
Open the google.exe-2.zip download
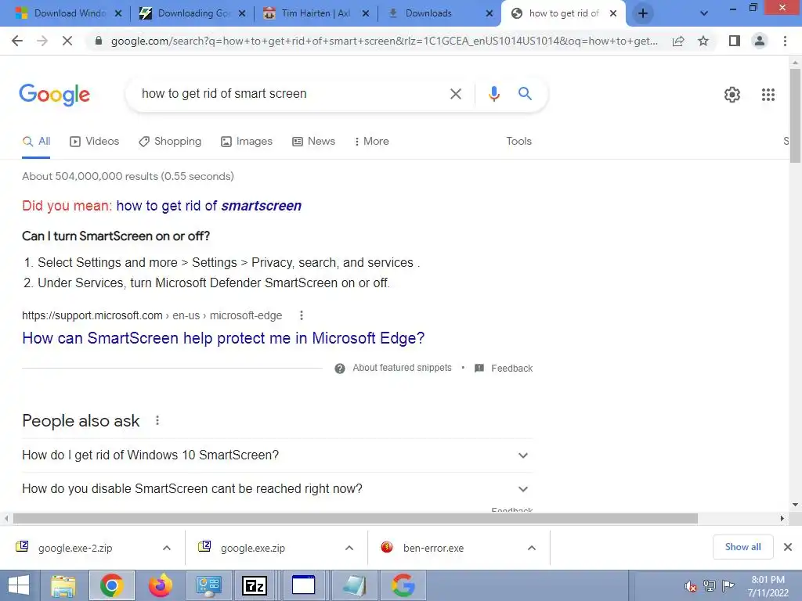[75, 548]
